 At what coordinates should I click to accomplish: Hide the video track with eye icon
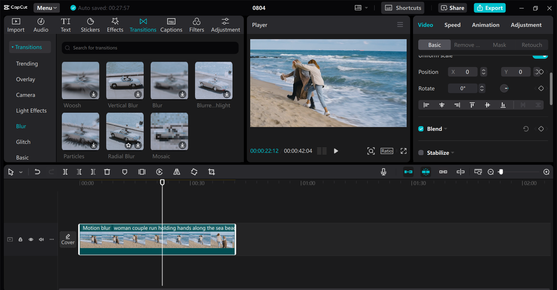(31, 240)
